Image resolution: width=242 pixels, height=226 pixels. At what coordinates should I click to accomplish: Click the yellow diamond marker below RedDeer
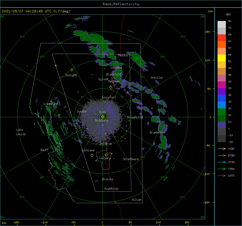tap(111, 87)
